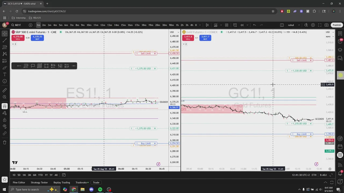Image resolution: width=344 pixels, height=193 pixels.
Task: Expand replay options dropdown arrow
Action: coord(247,25)
